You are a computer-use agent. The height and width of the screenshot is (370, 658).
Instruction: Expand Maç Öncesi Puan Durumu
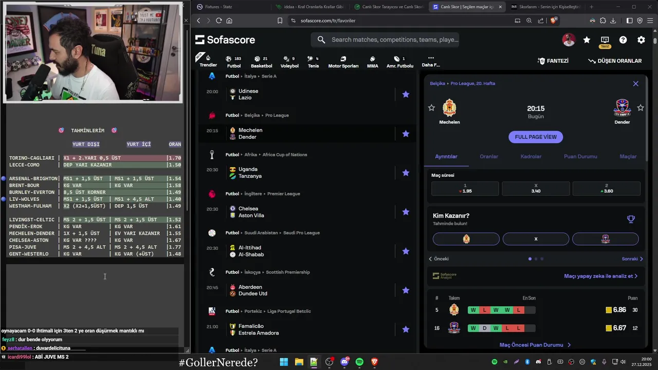click(535, 345)
